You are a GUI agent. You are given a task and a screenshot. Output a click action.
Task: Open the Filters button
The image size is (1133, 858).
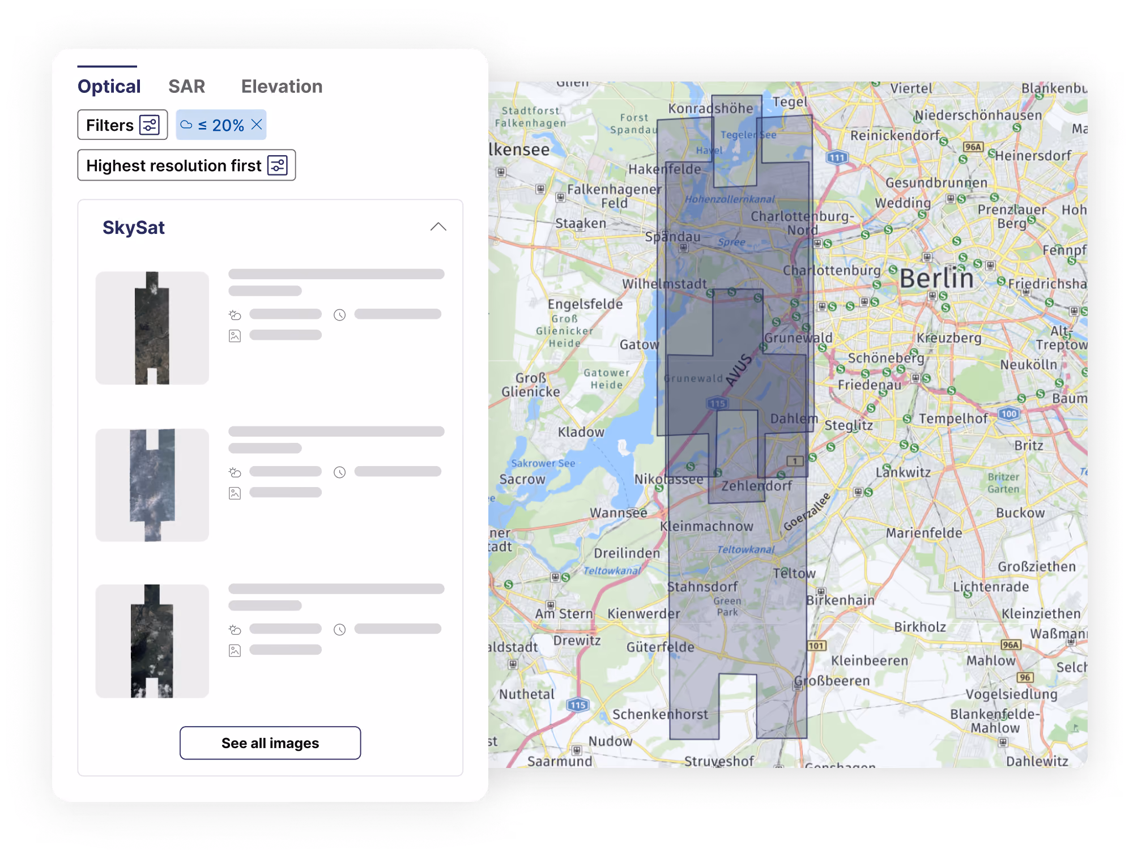pos(122,125)
